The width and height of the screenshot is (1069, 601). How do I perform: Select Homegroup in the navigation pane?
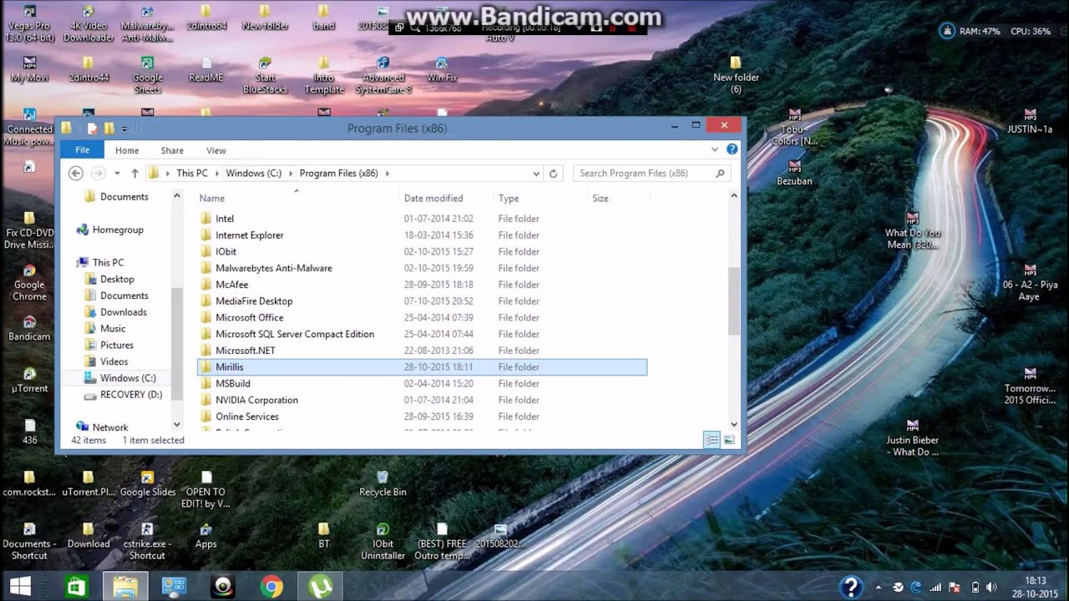(x=118, y=230)
